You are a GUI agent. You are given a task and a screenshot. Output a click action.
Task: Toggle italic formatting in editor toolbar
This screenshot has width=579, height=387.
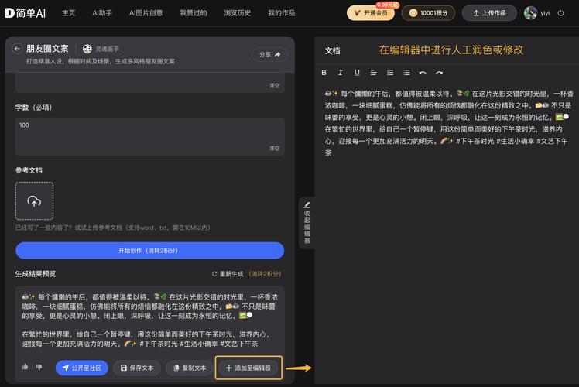coord(341,73)
